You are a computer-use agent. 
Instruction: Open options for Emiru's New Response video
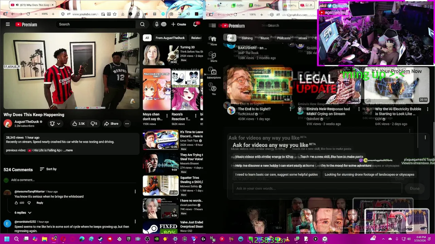pyautogui.click(x=359, y=109)
